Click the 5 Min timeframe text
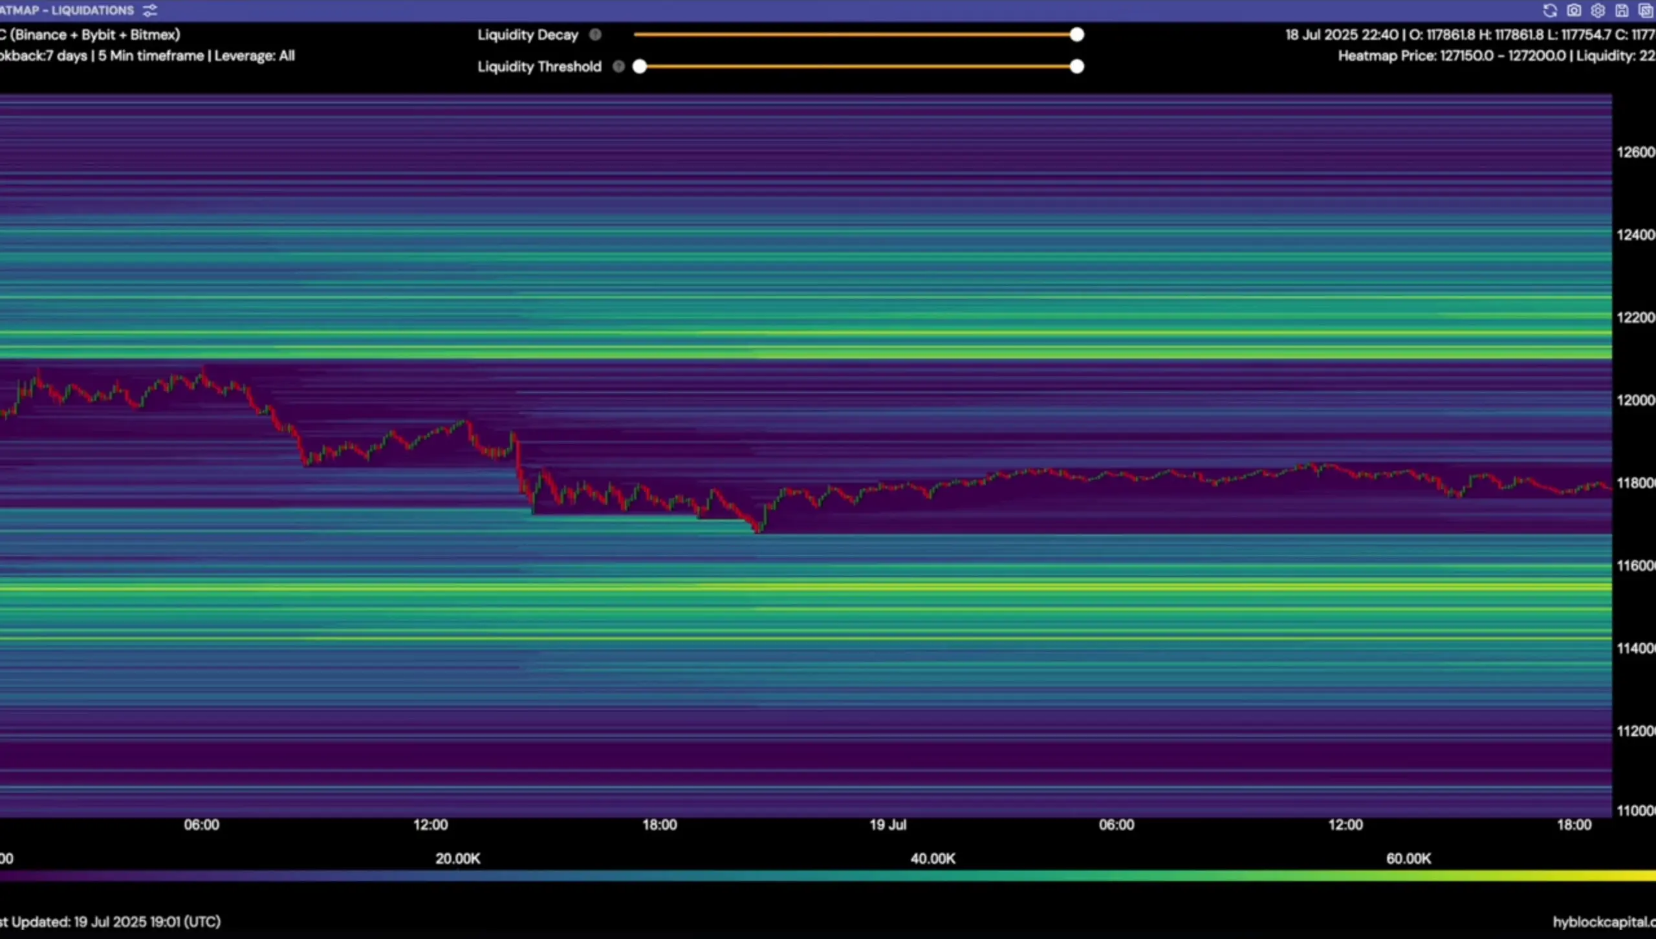This screenshot has width=1656, height=939. pyautogui.click(x=151, y=56)
